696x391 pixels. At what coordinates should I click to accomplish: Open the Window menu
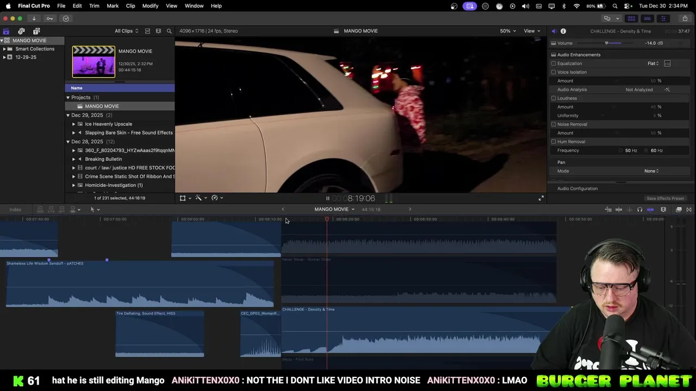coord(194,5)
